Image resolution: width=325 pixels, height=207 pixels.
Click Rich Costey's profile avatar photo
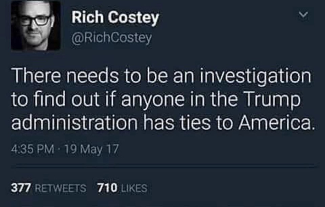(36, 26)
